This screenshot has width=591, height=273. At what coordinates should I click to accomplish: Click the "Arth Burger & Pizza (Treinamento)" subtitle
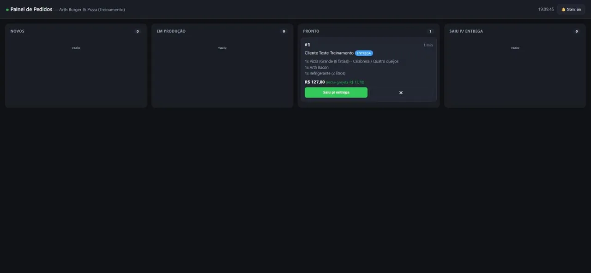tap(92, 10)
